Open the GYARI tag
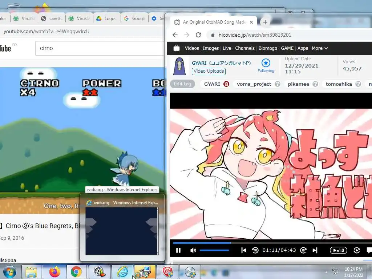 pyautogui.click(x=212, y=84)
